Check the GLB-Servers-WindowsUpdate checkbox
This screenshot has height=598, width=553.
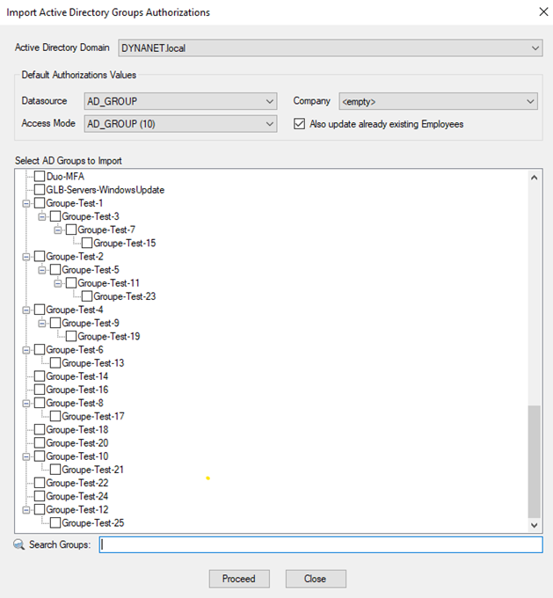[x=39, y=190]
